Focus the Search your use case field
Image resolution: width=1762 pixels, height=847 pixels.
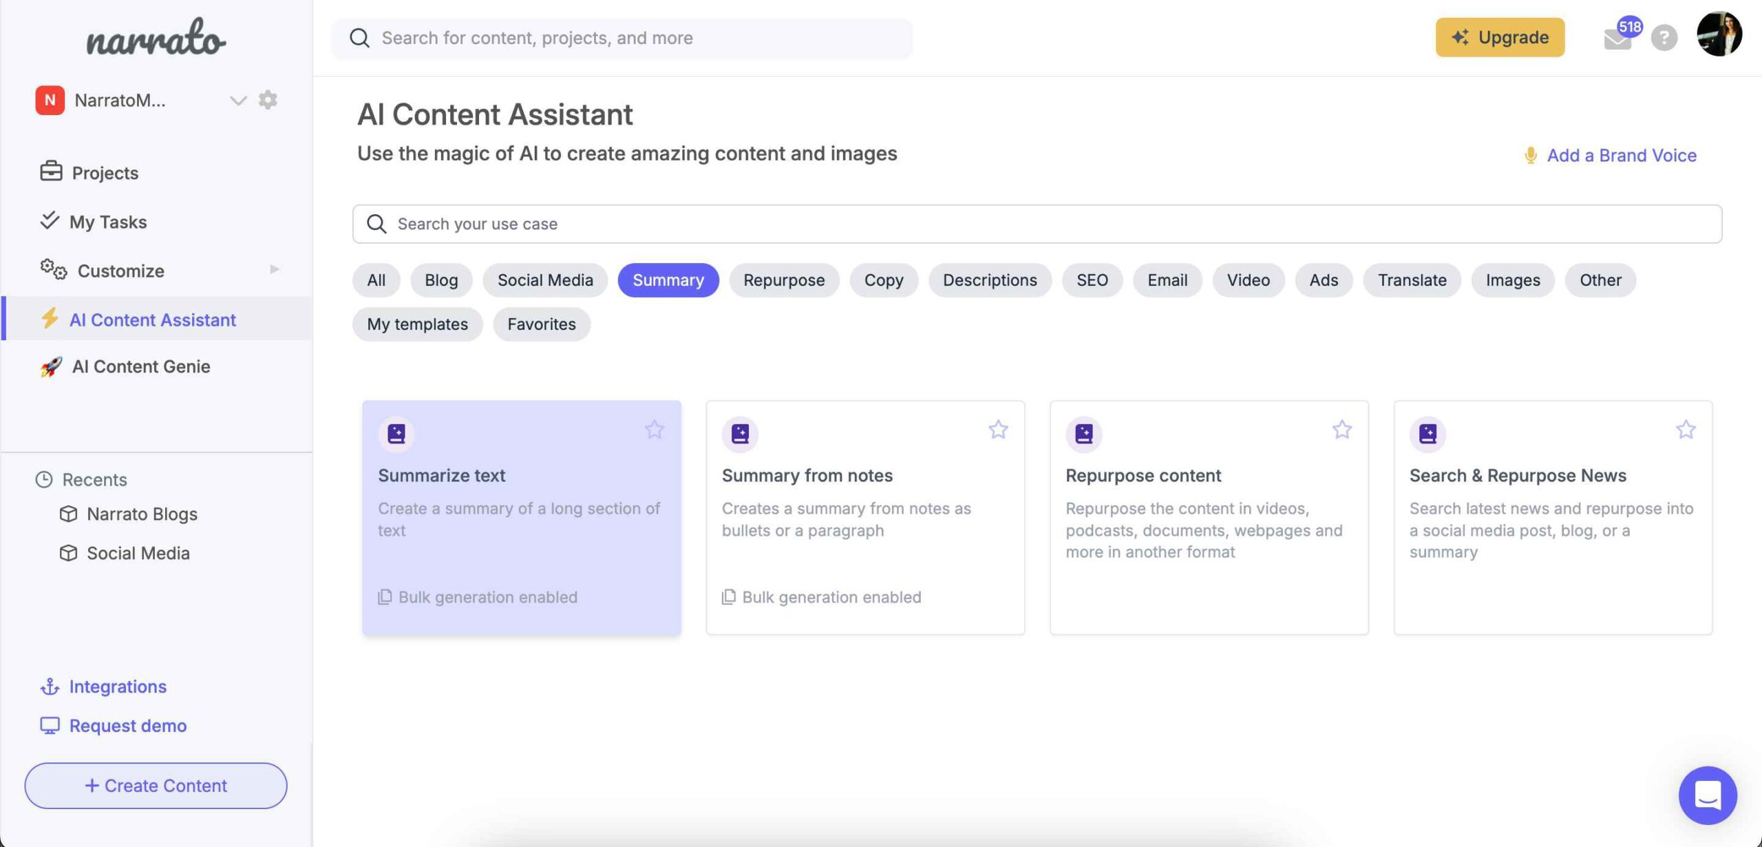(1037, 224)
